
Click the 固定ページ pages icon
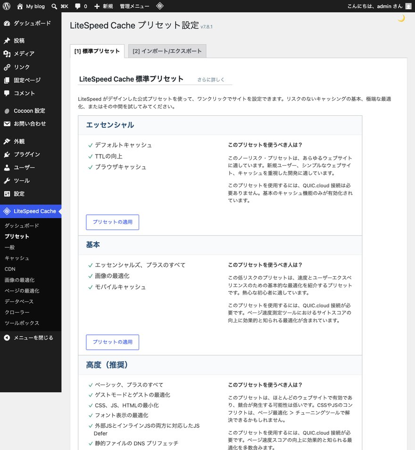click(7, 80)
